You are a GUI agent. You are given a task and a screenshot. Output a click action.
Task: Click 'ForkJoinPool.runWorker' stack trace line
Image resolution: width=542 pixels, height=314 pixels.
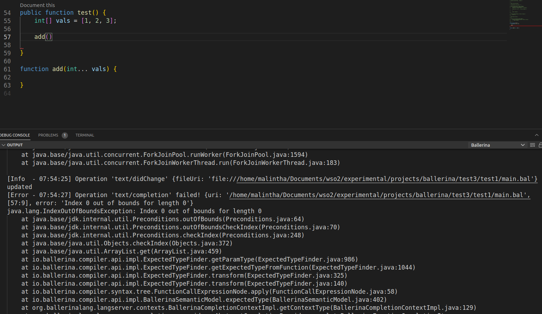(164, 155)
